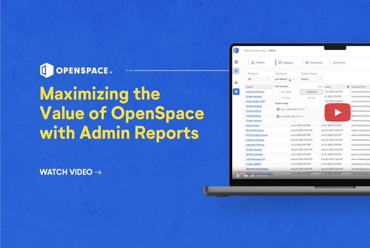Expand the Project Status Active dropdown
This screenshot has width=370, height=248.
[312, 79]
